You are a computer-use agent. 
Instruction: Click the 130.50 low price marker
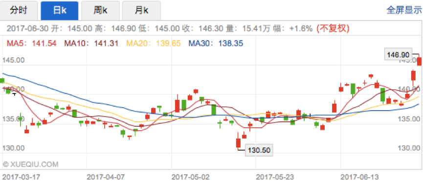point(259,150)
